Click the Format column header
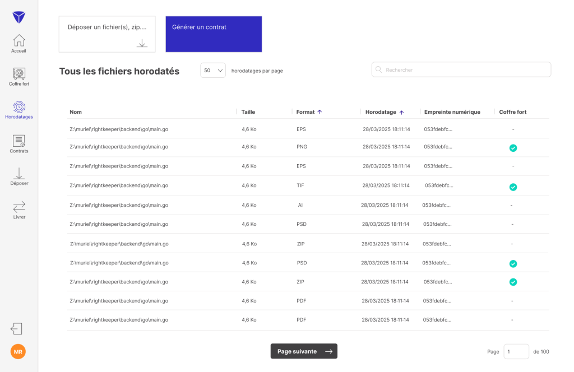The image size is (574, 372). tap(305, 112)
